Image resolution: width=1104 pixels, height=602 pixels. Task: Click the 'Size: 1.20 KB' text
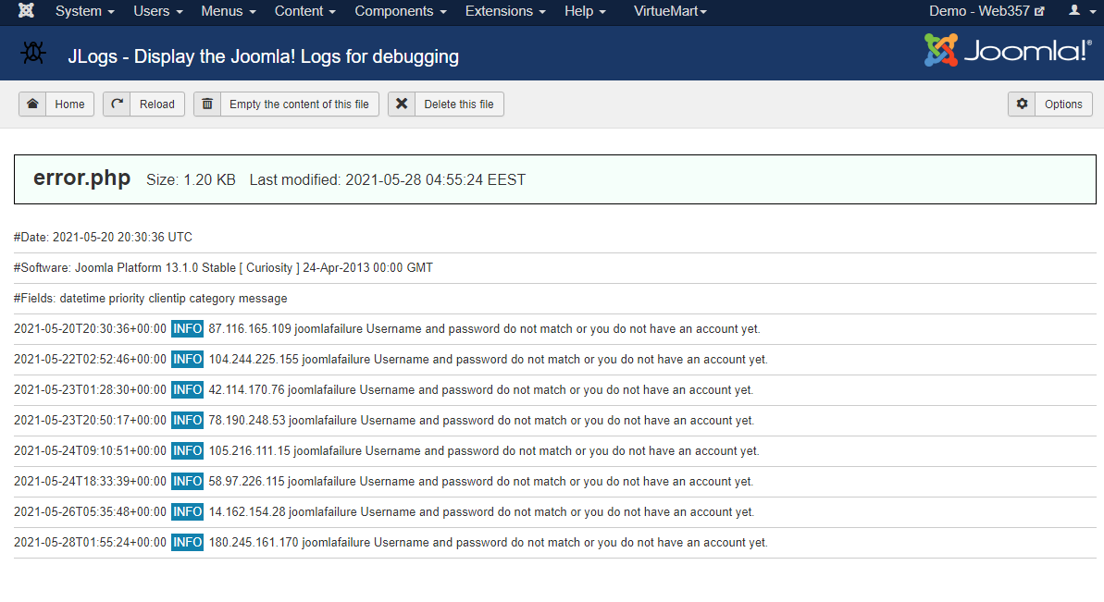191,180
